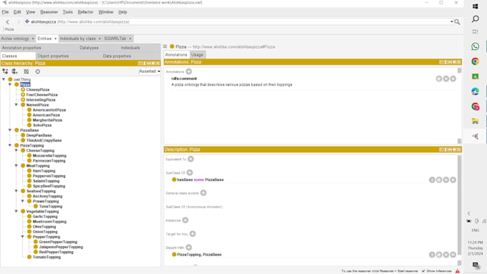
Task: Close the Description: Pizza view via header x
Action: tap(459, 150)
